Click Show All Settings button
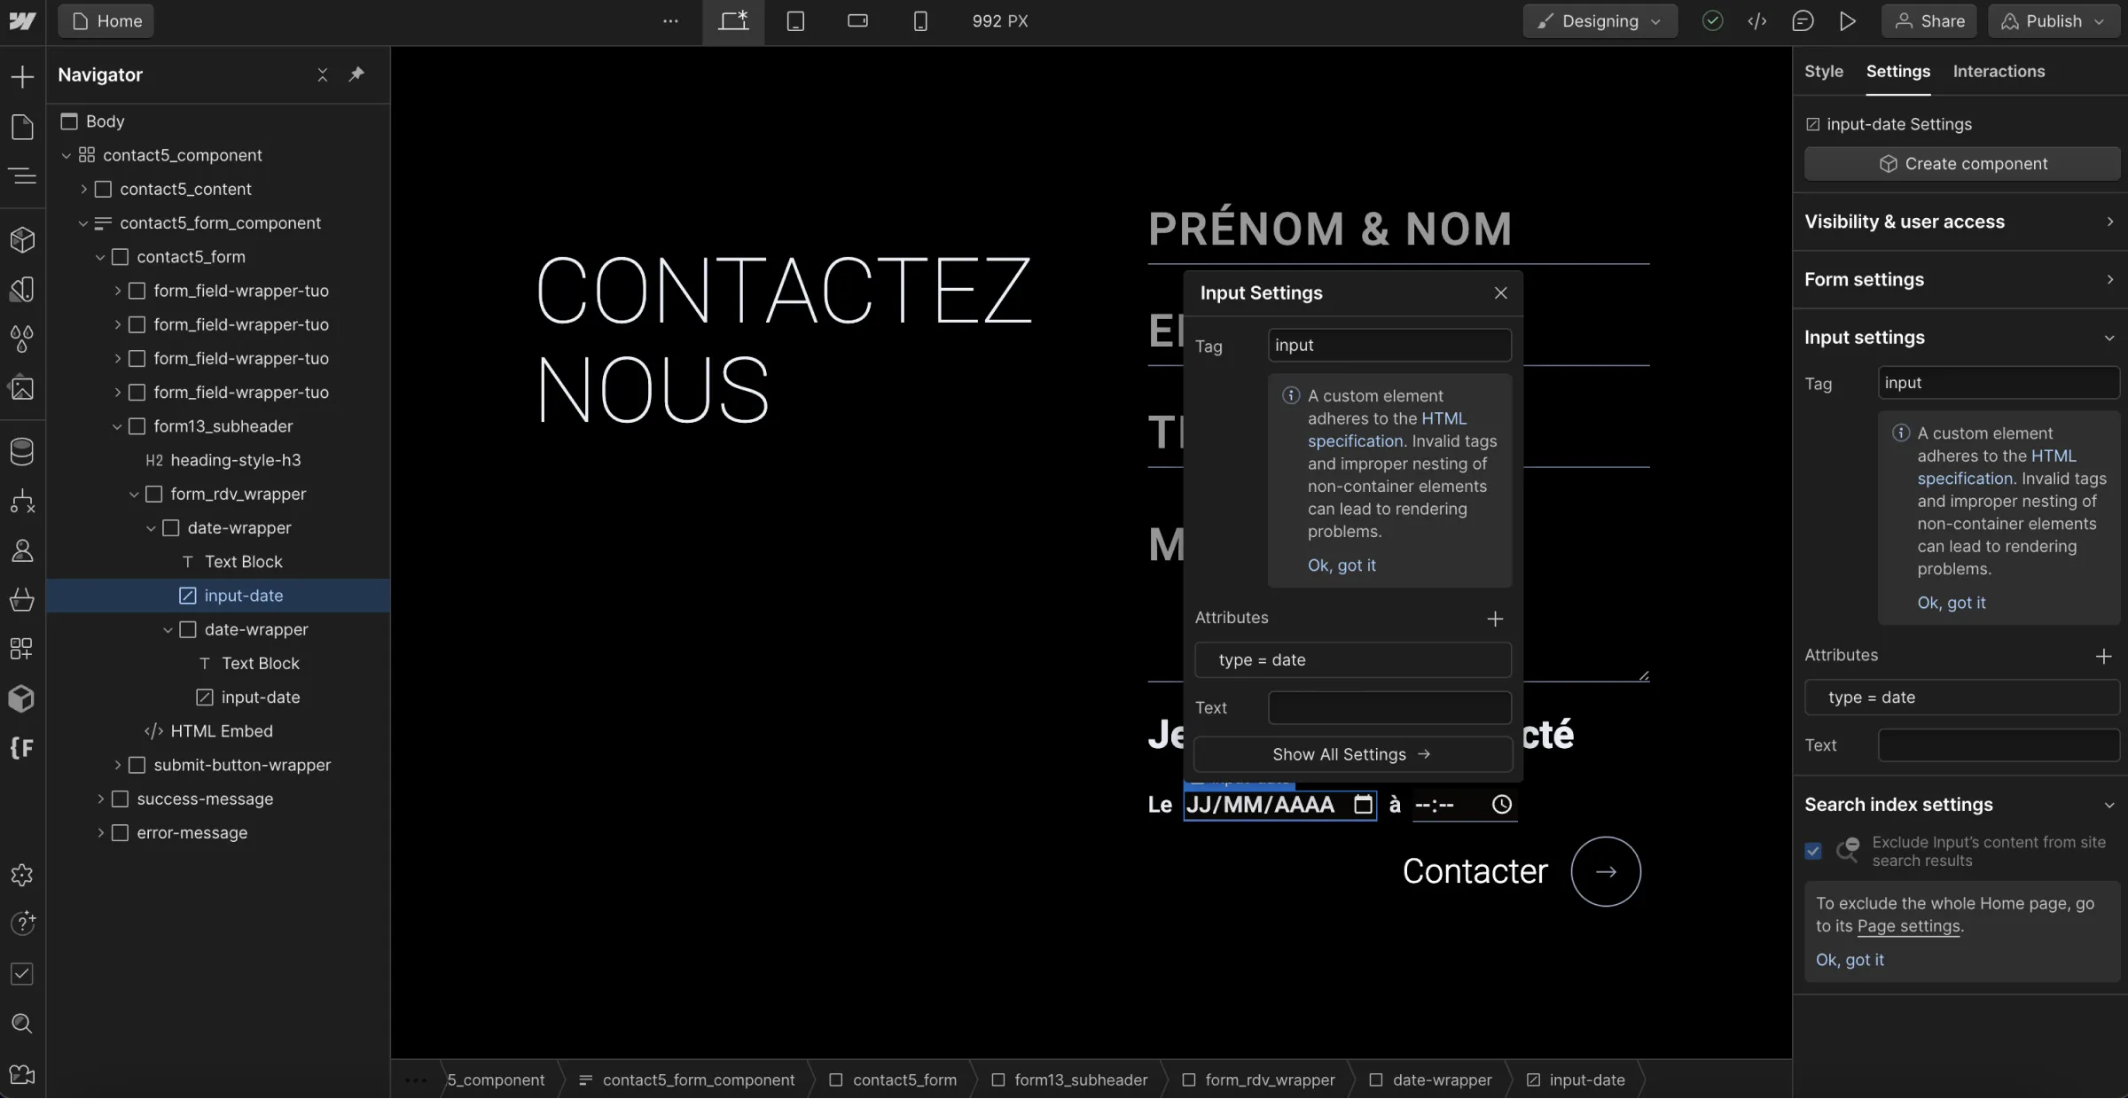Screen dimensions: 2128x1099 pos(1351,754)
